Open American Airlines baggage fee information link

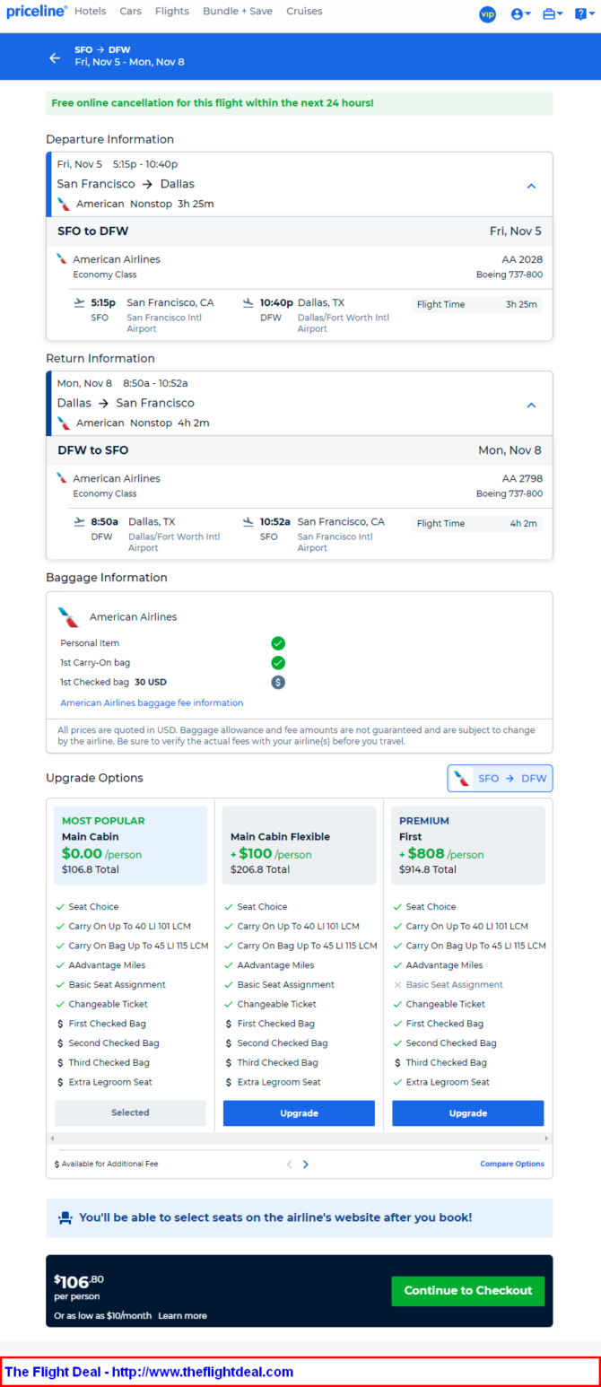152,702
